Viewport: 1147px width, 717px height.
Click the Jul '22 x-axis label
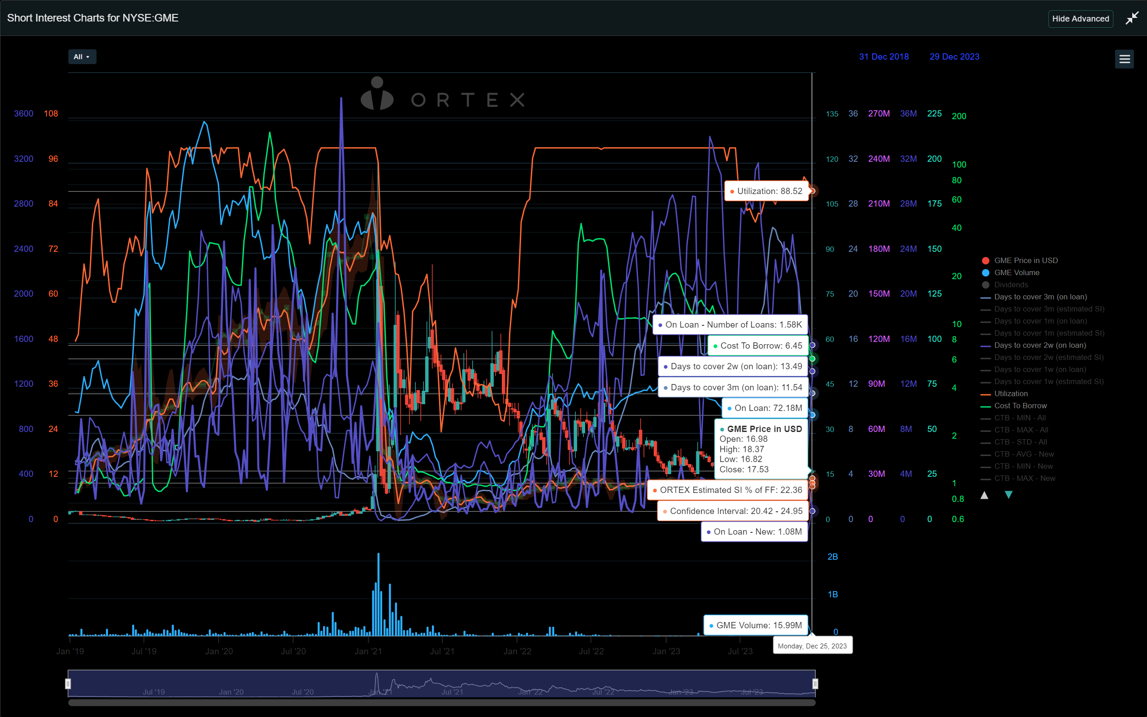591,652
